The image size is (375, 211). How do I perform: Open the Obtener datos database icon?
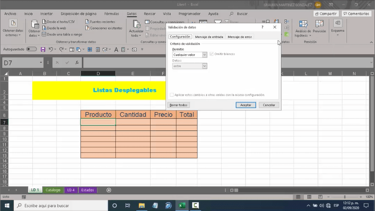[35, 24]
